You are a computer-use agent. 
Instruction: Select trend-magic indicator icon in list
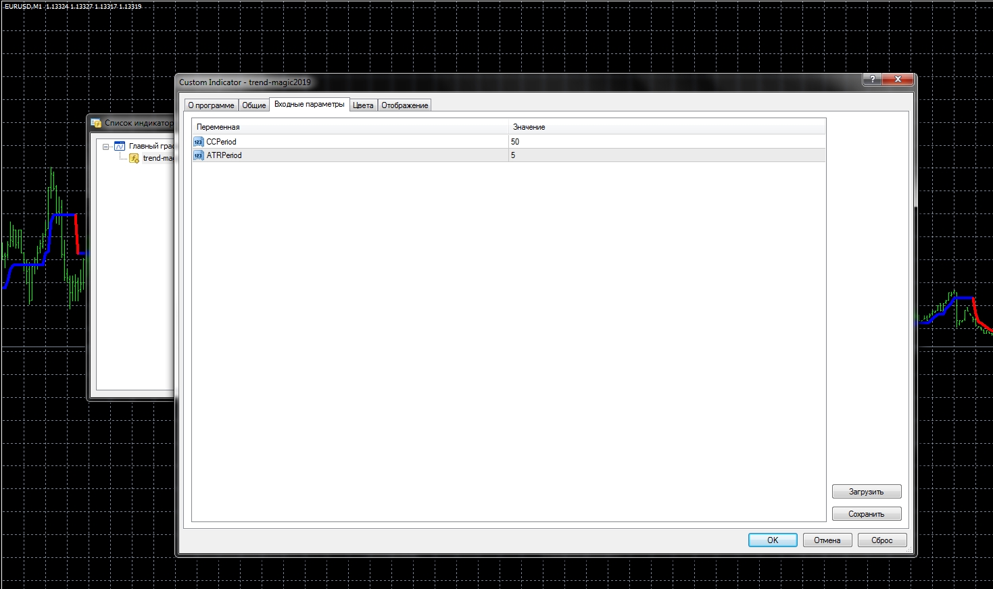(134, 158)
